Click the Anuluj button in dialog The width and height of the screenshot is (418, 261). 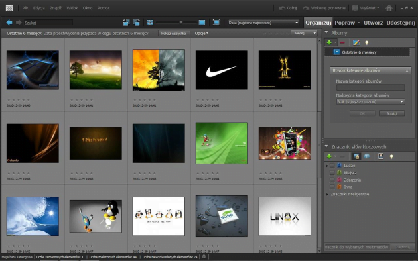pos(391,113)
